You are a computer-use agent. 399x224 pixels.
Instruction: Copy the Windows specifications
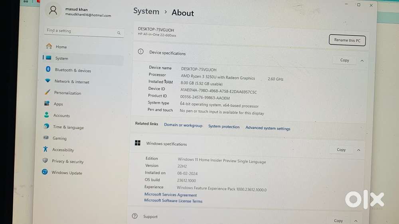[x=341, y=150]
